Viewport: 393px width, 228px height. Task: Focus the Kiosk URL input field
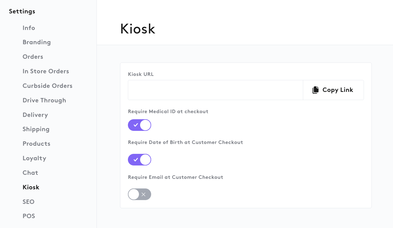tap(215, 90)
